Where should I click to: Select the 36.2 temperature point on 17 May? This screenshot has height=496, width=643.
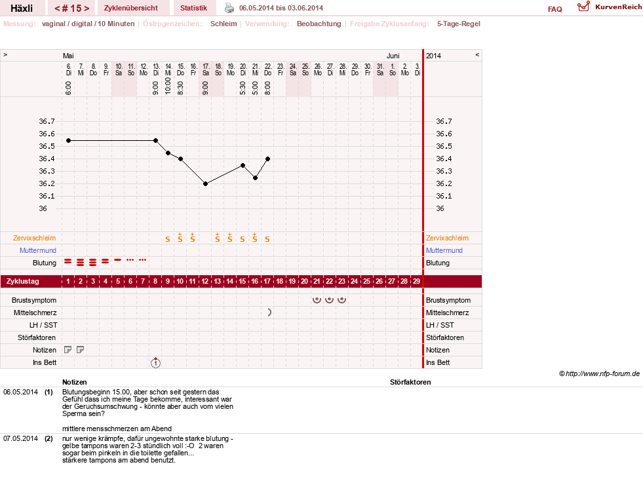(205, 184)
